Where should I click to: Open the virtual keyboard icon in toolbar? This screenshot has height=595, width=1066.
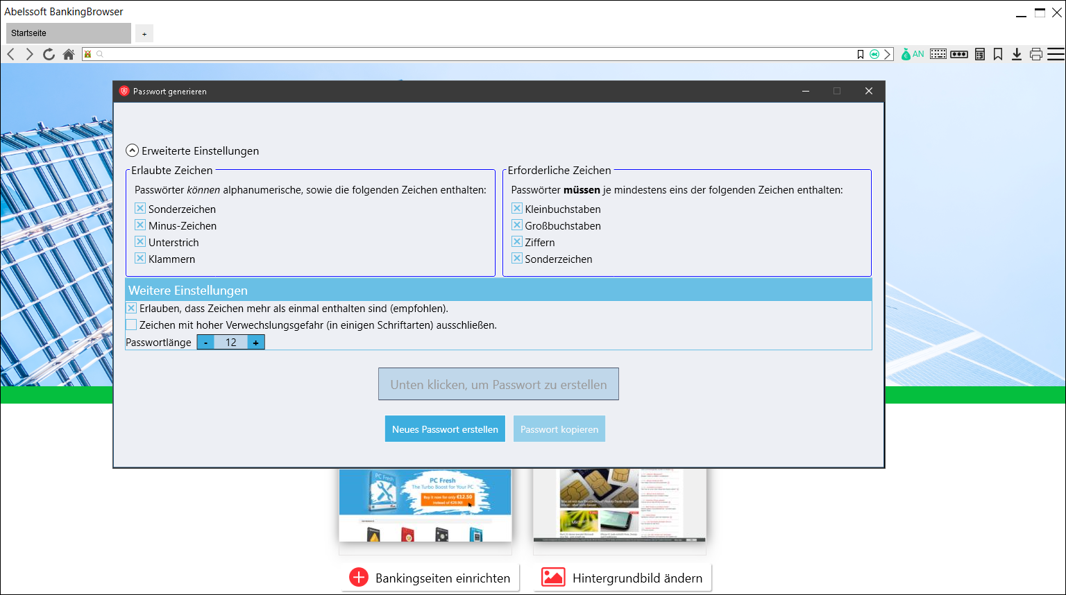coord(938,54)
